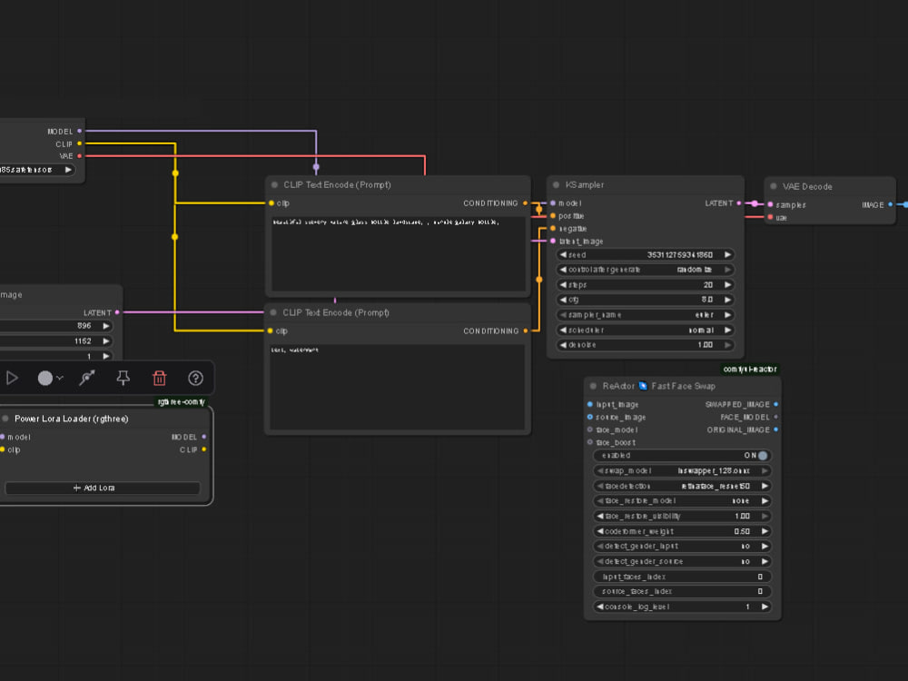908x681 pixels.
Task: Click the input_faces_index field
Action: coord(682,577)
